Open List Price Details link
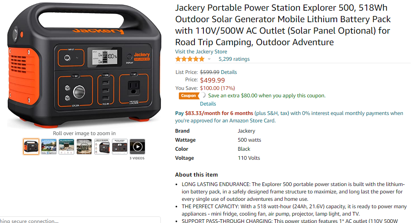411x223 pixels. 229,72
